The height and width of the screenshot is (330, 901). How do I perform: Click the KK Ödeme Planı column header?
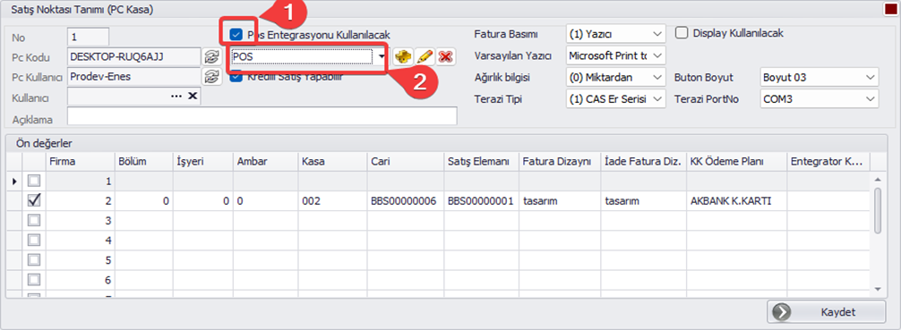pyautogui.click(x=737, y=162)
